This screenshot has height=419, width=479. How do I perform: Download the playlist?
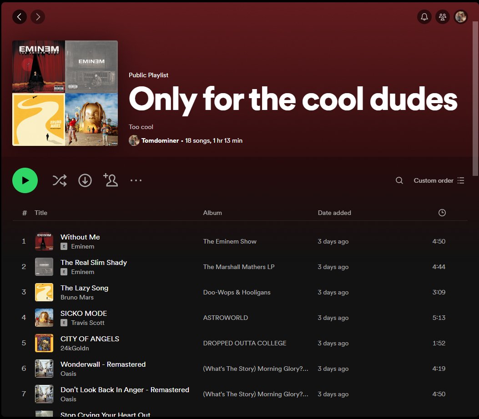85,180
